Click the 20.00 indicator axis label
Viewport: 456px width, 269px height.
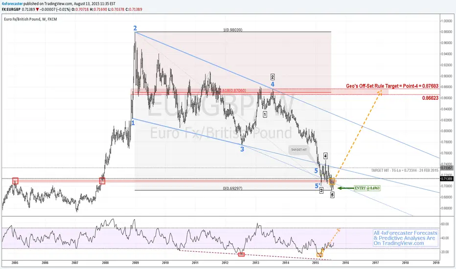point(445,252)
